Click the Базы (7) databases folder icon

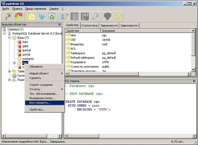14,38
